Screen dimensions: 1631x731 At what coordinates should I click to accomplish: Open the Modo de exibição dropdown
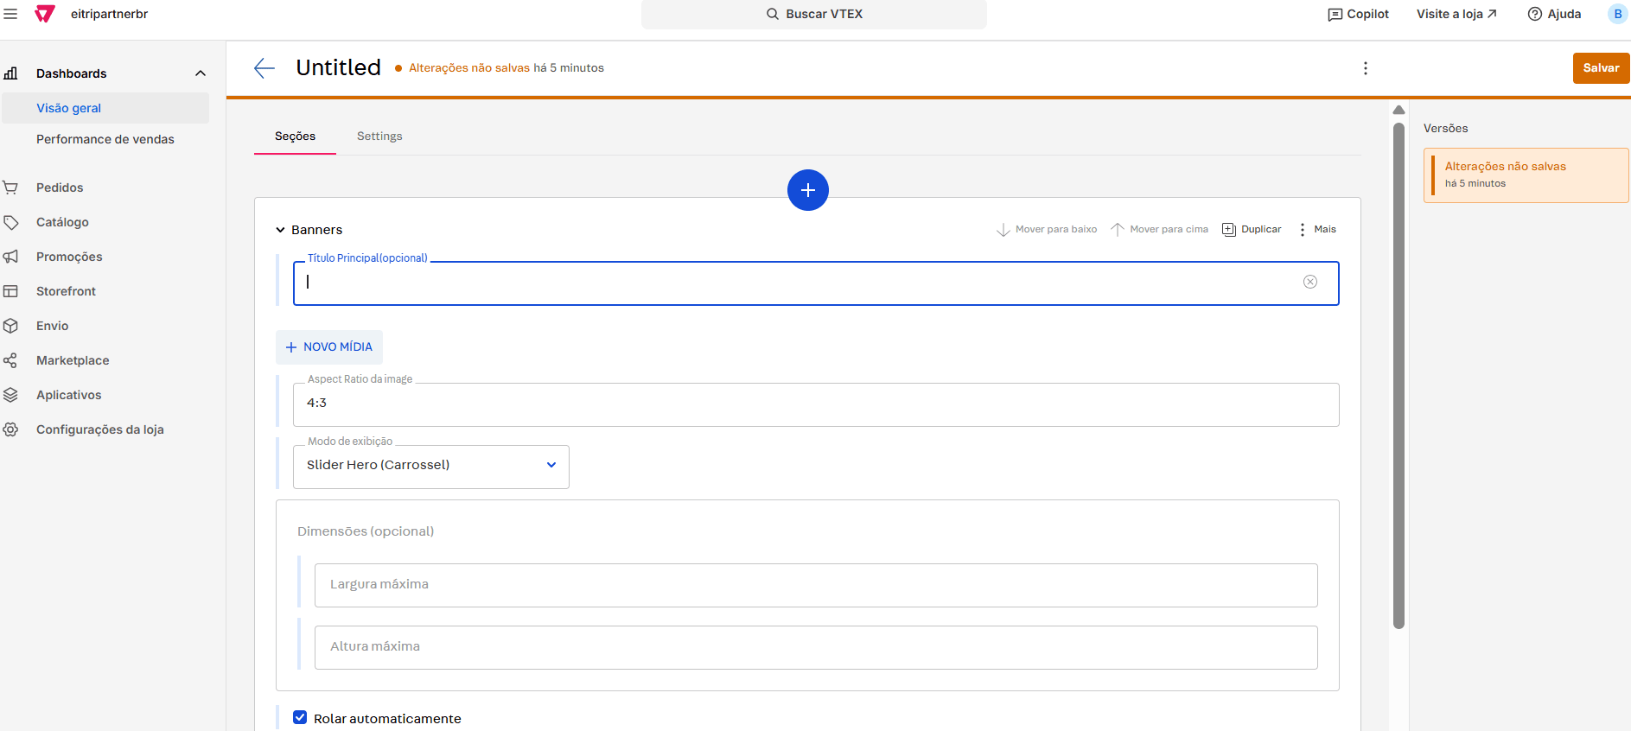[x=430, y=466]
